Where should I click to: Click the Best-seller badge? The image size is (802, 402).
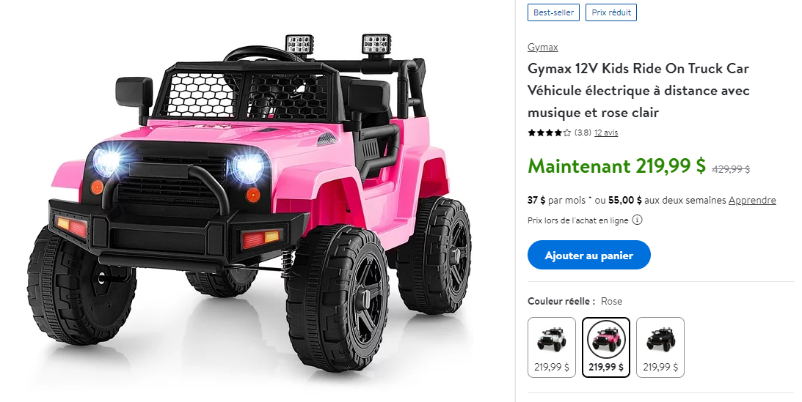point(553,12)
